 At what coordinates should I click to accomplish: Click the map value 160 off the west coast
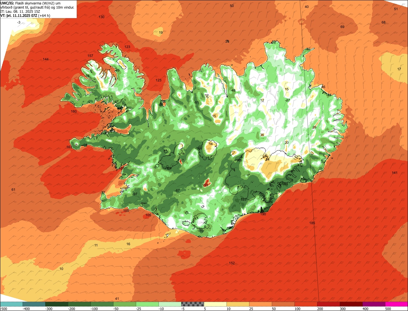point(74,112)
